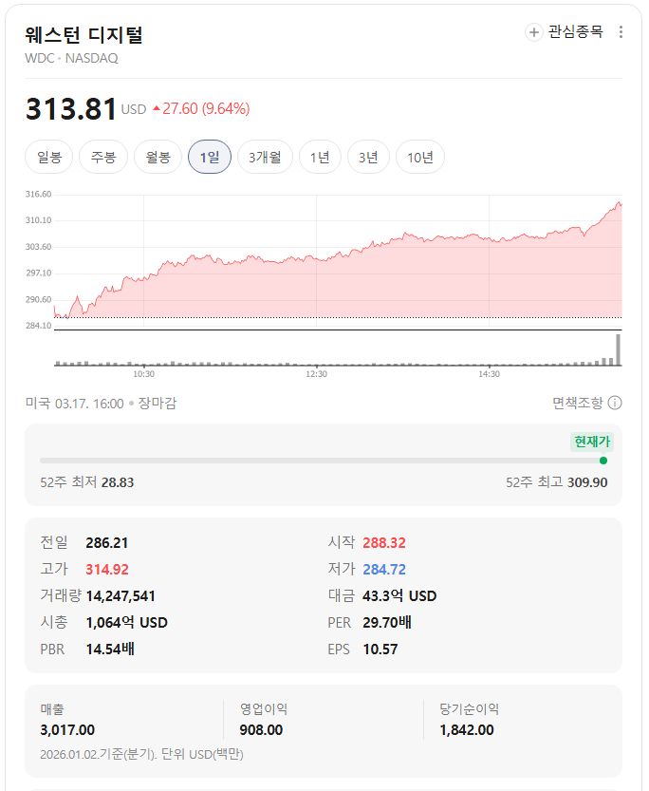The width and height of the screenshot is (649, 791).
Task: Click the 시총 value 1,064억 USD
Action: point(126,623)
